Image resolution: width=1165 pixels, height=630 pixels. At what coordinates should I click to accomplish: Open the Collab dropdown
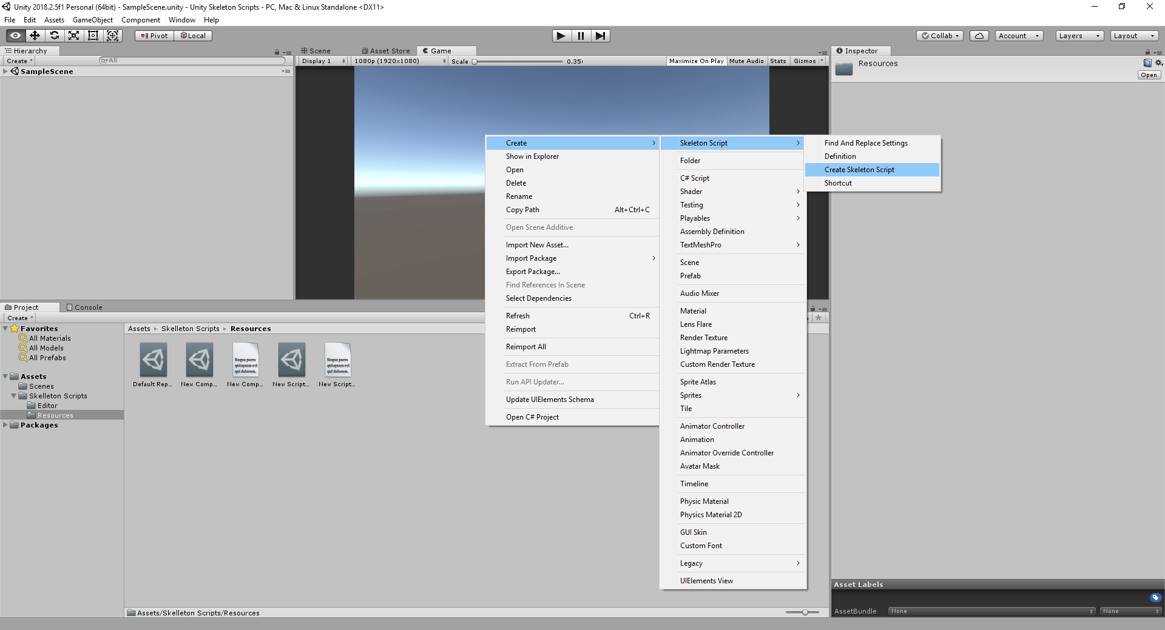tap(940, 36)
